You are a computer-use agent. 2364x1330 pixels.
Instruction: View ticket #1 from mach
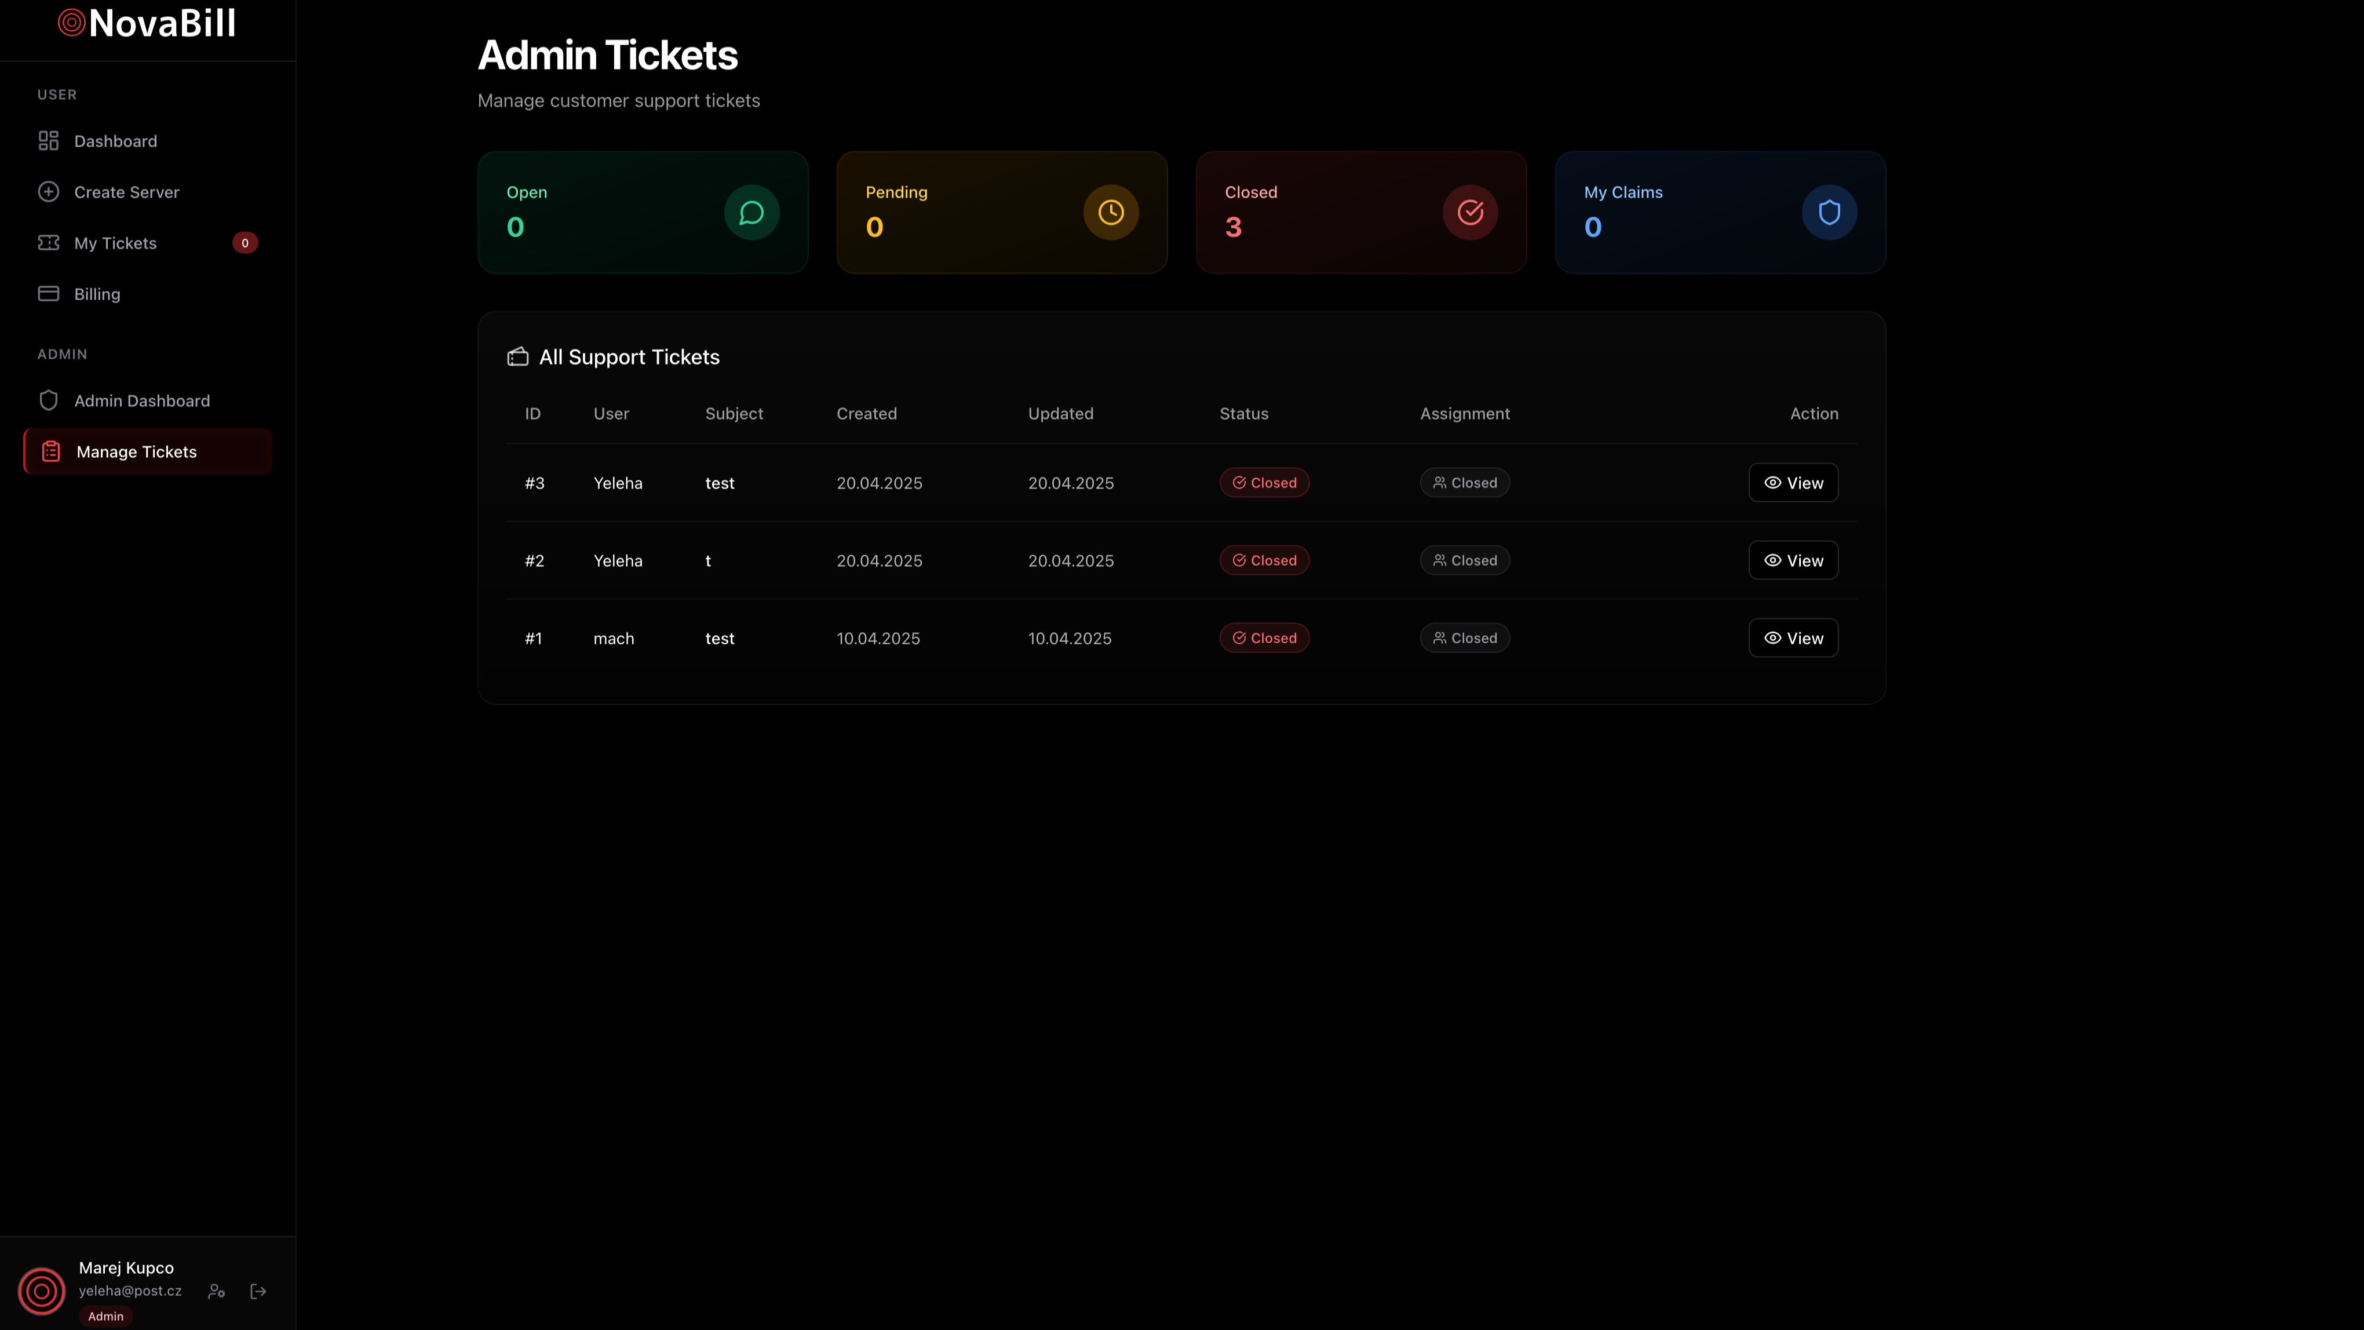[1793, 638]
